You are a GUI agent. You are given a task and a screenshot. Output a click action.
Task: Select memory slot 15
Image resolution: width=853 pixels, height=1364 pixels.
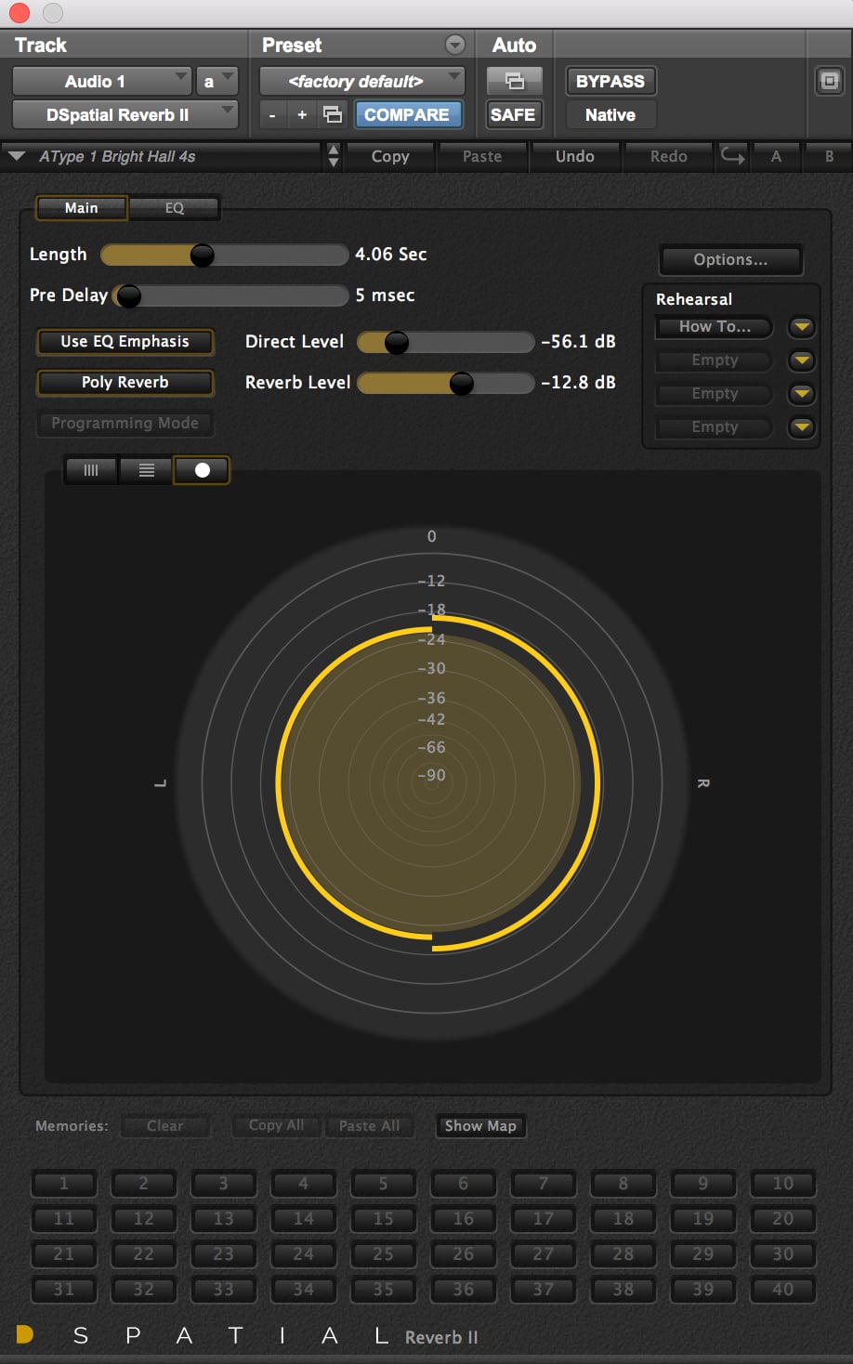[x=383, y=1218]
